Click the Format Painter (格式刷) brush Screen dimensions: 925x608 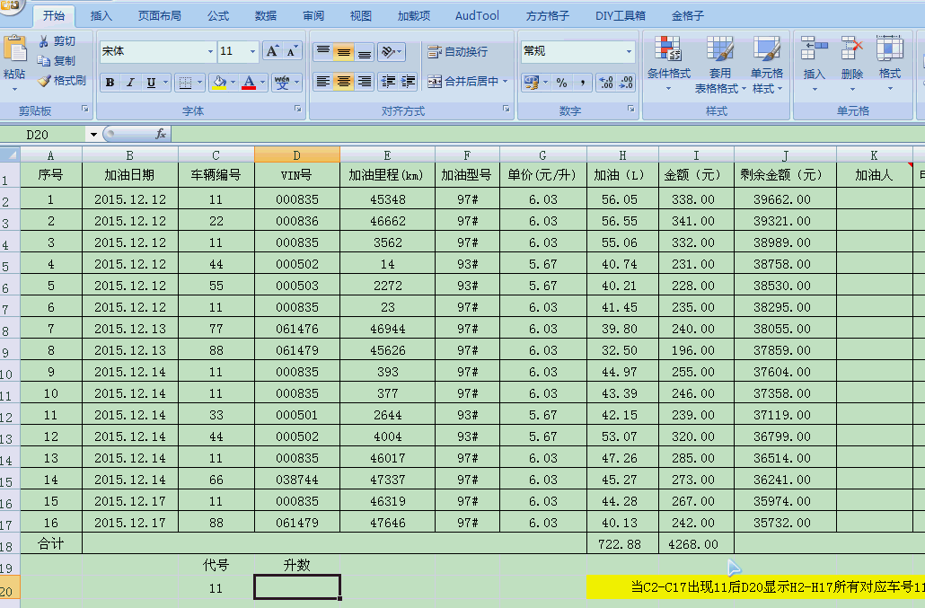(45, 81)
